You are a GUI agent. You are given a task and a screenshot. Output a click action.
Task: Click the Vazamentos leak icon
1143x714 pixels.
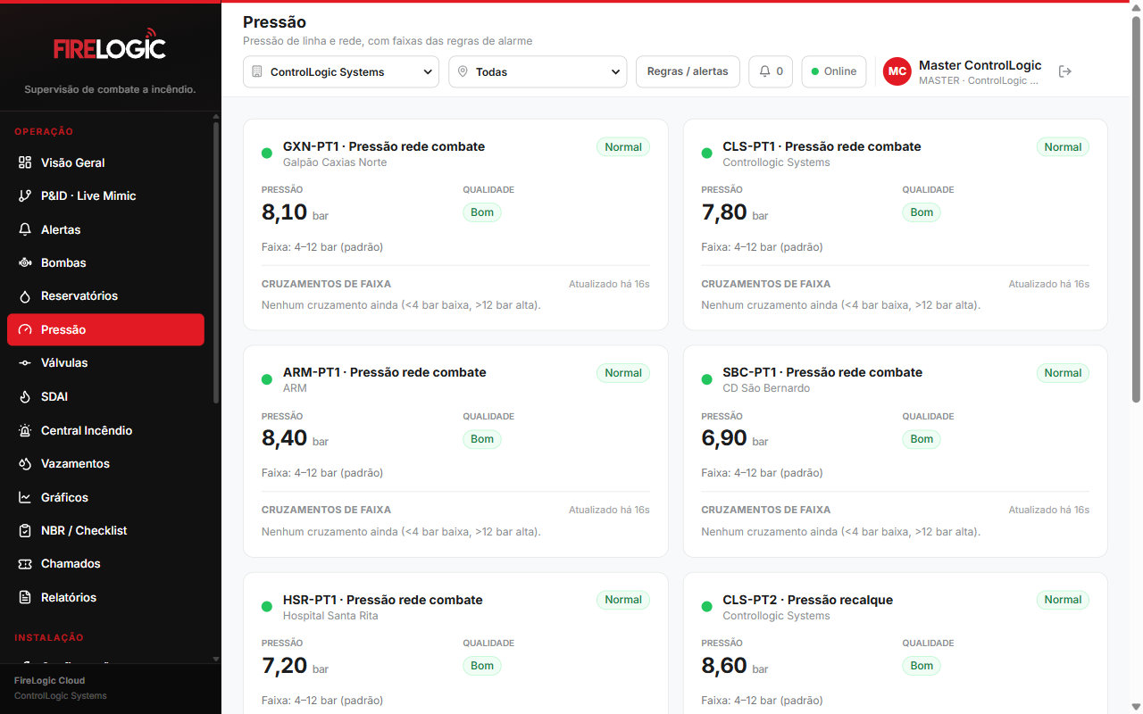click(25, 463)
